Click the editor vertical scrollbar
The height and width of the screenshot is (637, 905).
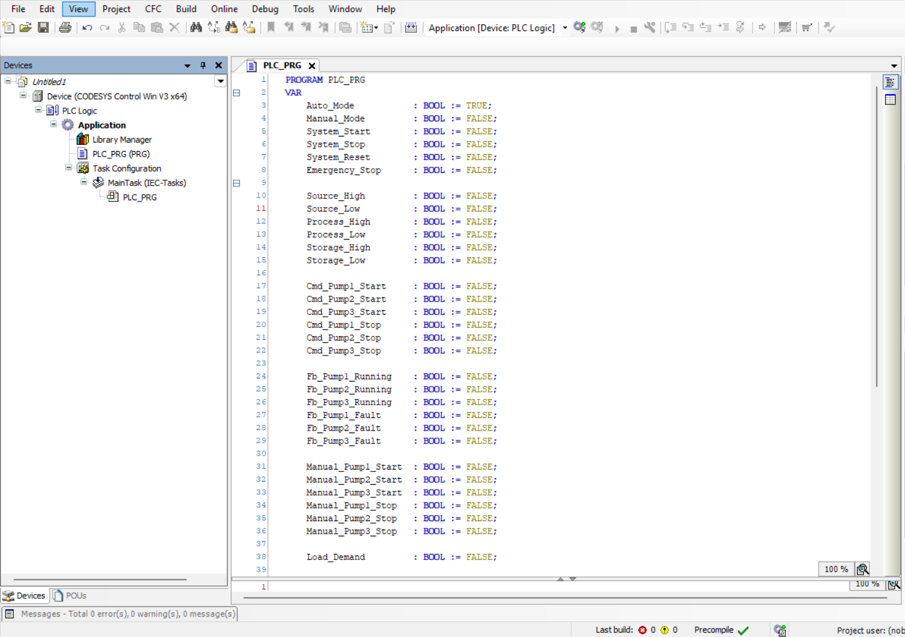[x=876, y=237]
